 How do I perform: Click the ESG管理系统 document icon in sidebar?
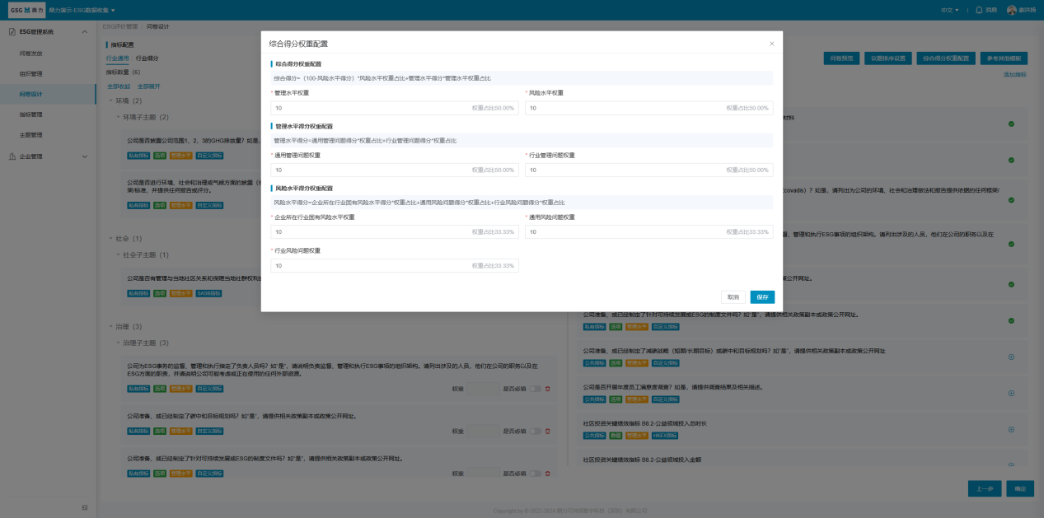[12, 31]
